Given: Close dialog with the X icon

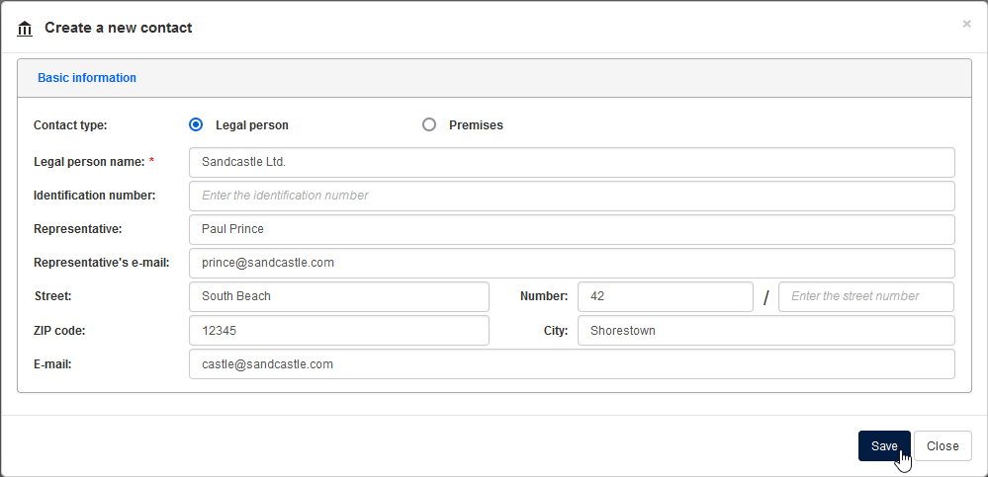Looking at the screenshot, I should 966,24.
